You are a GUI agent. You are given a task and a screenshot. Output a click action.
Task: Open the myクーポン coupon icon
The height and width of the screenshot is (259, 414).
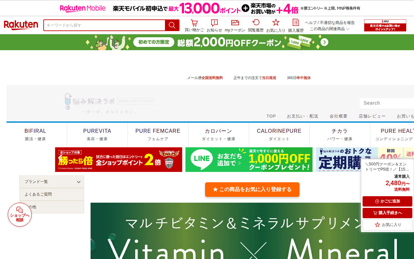pyautogui.click(x=235, y=26)
